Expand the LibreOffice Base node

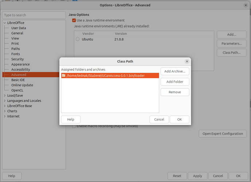4,106
